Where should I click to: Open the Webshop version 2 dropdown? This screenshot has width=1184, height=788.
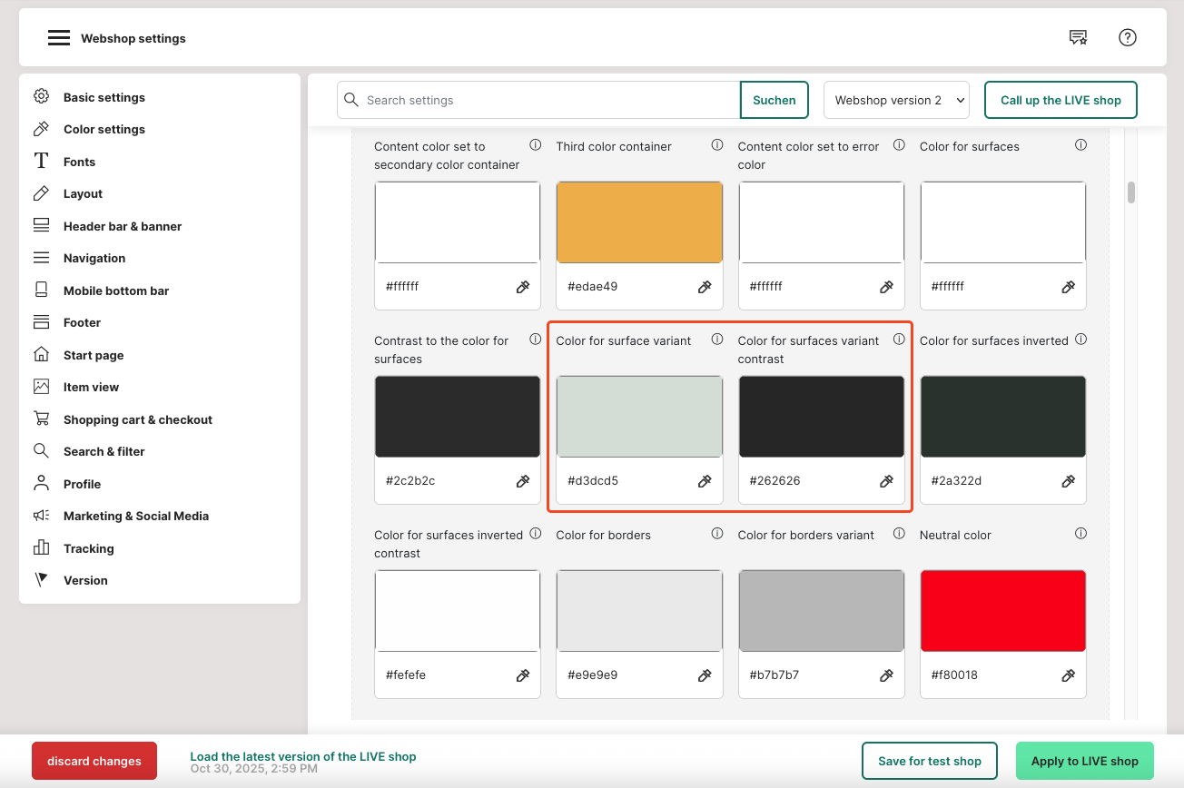click(896, 100)
